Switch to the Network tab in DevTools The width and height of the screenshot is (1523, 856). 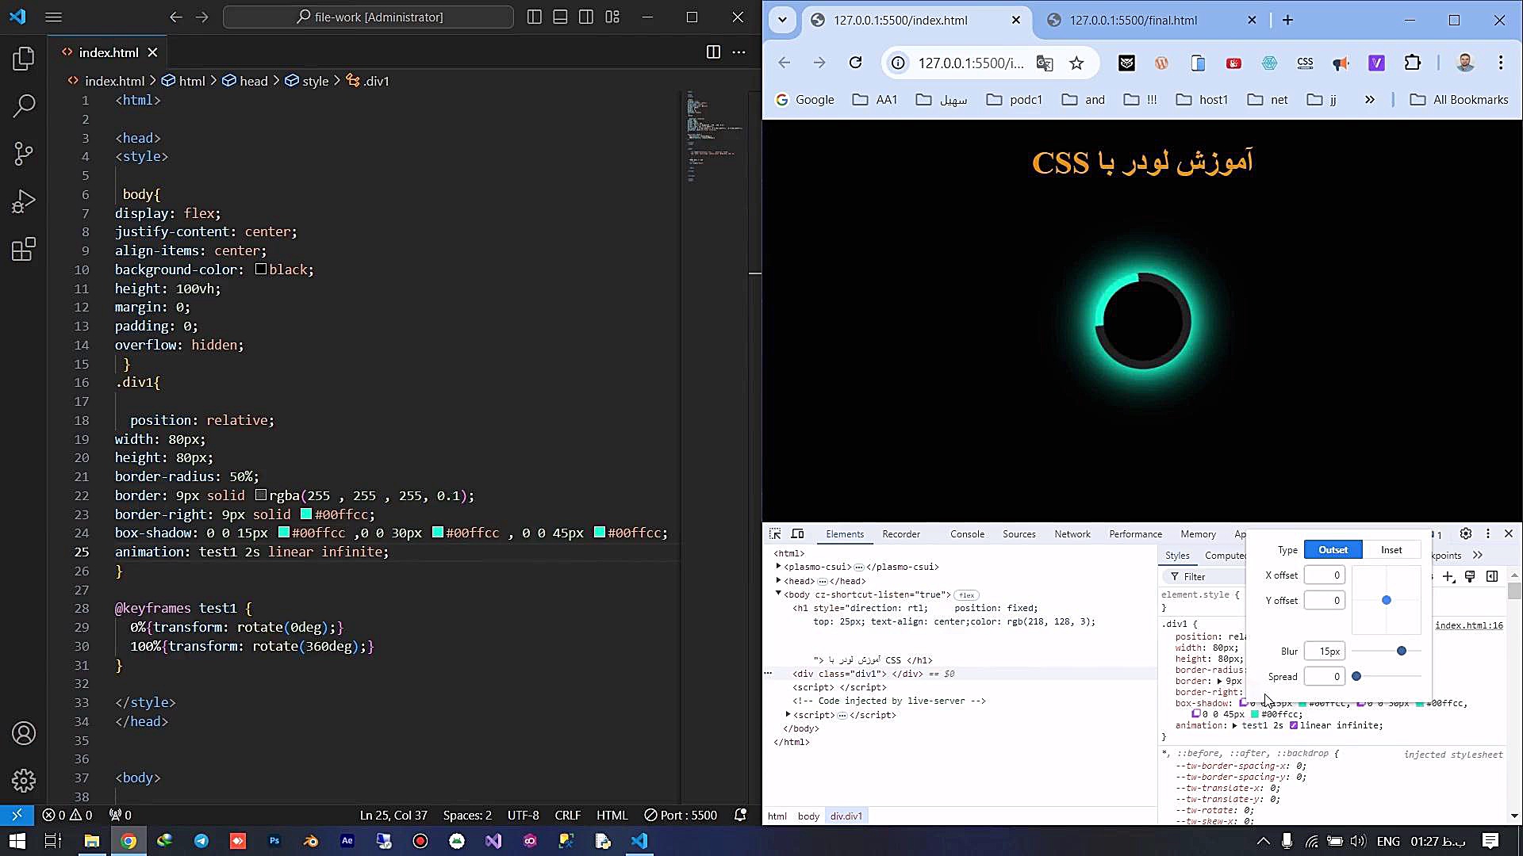point(1072,534)
